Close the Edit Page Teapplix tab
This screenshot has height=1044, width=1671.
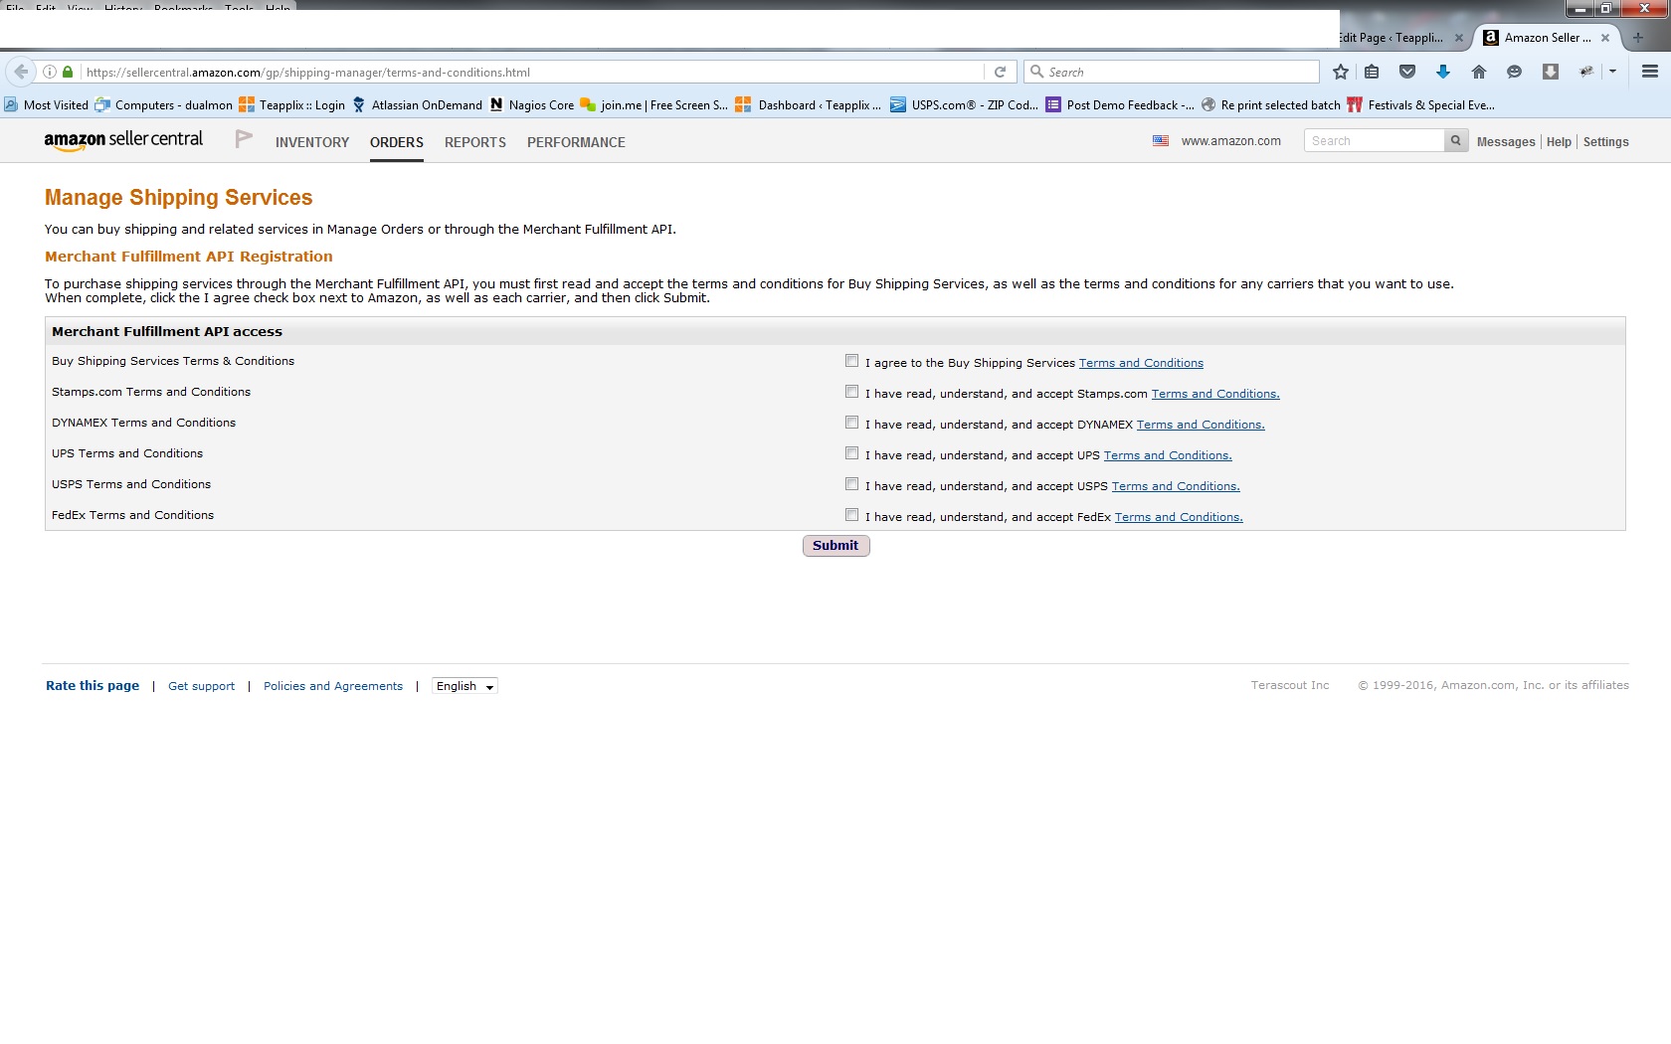pos(1458,38)
